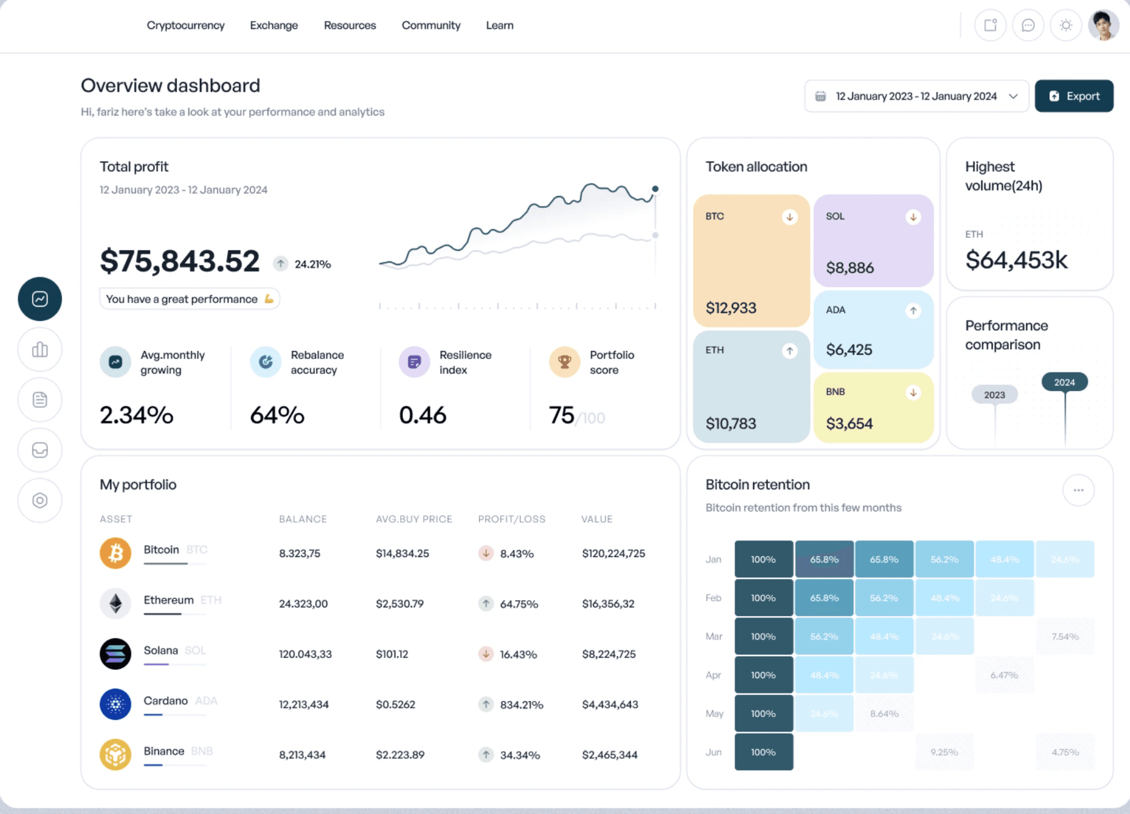Click the Jun 9.25% retention cell
Screen dimensions: 1130x814
tap(945, 752)
